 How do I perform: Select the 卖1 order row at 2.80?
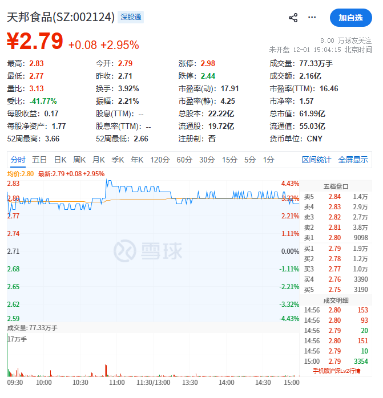coord(336,238)
